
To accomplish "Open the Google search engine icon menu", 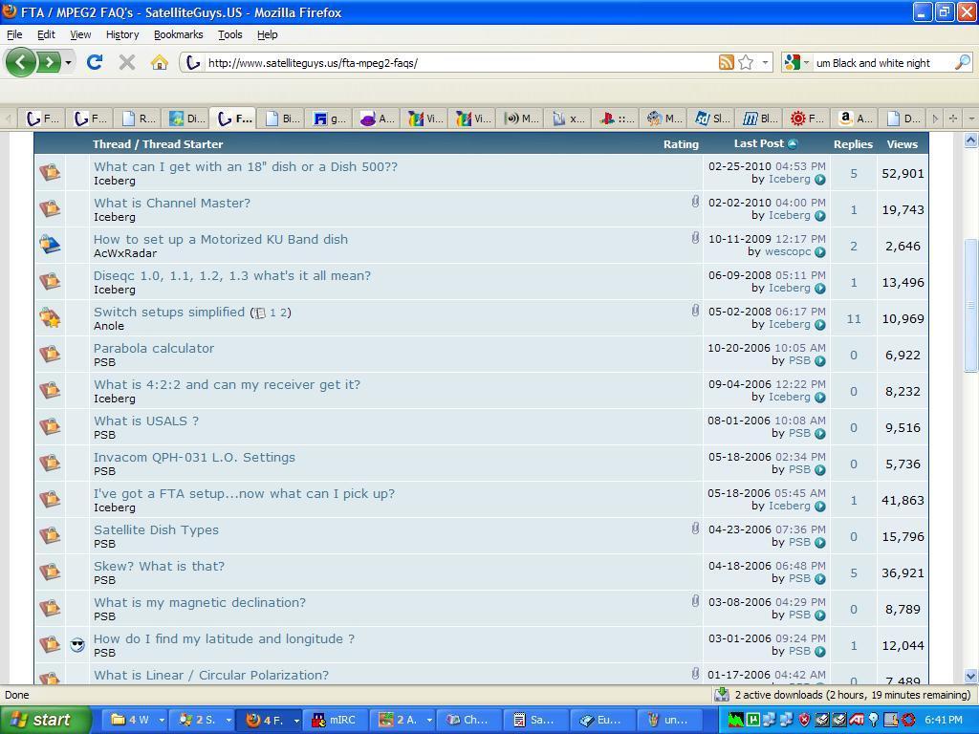I will point(796,62).
